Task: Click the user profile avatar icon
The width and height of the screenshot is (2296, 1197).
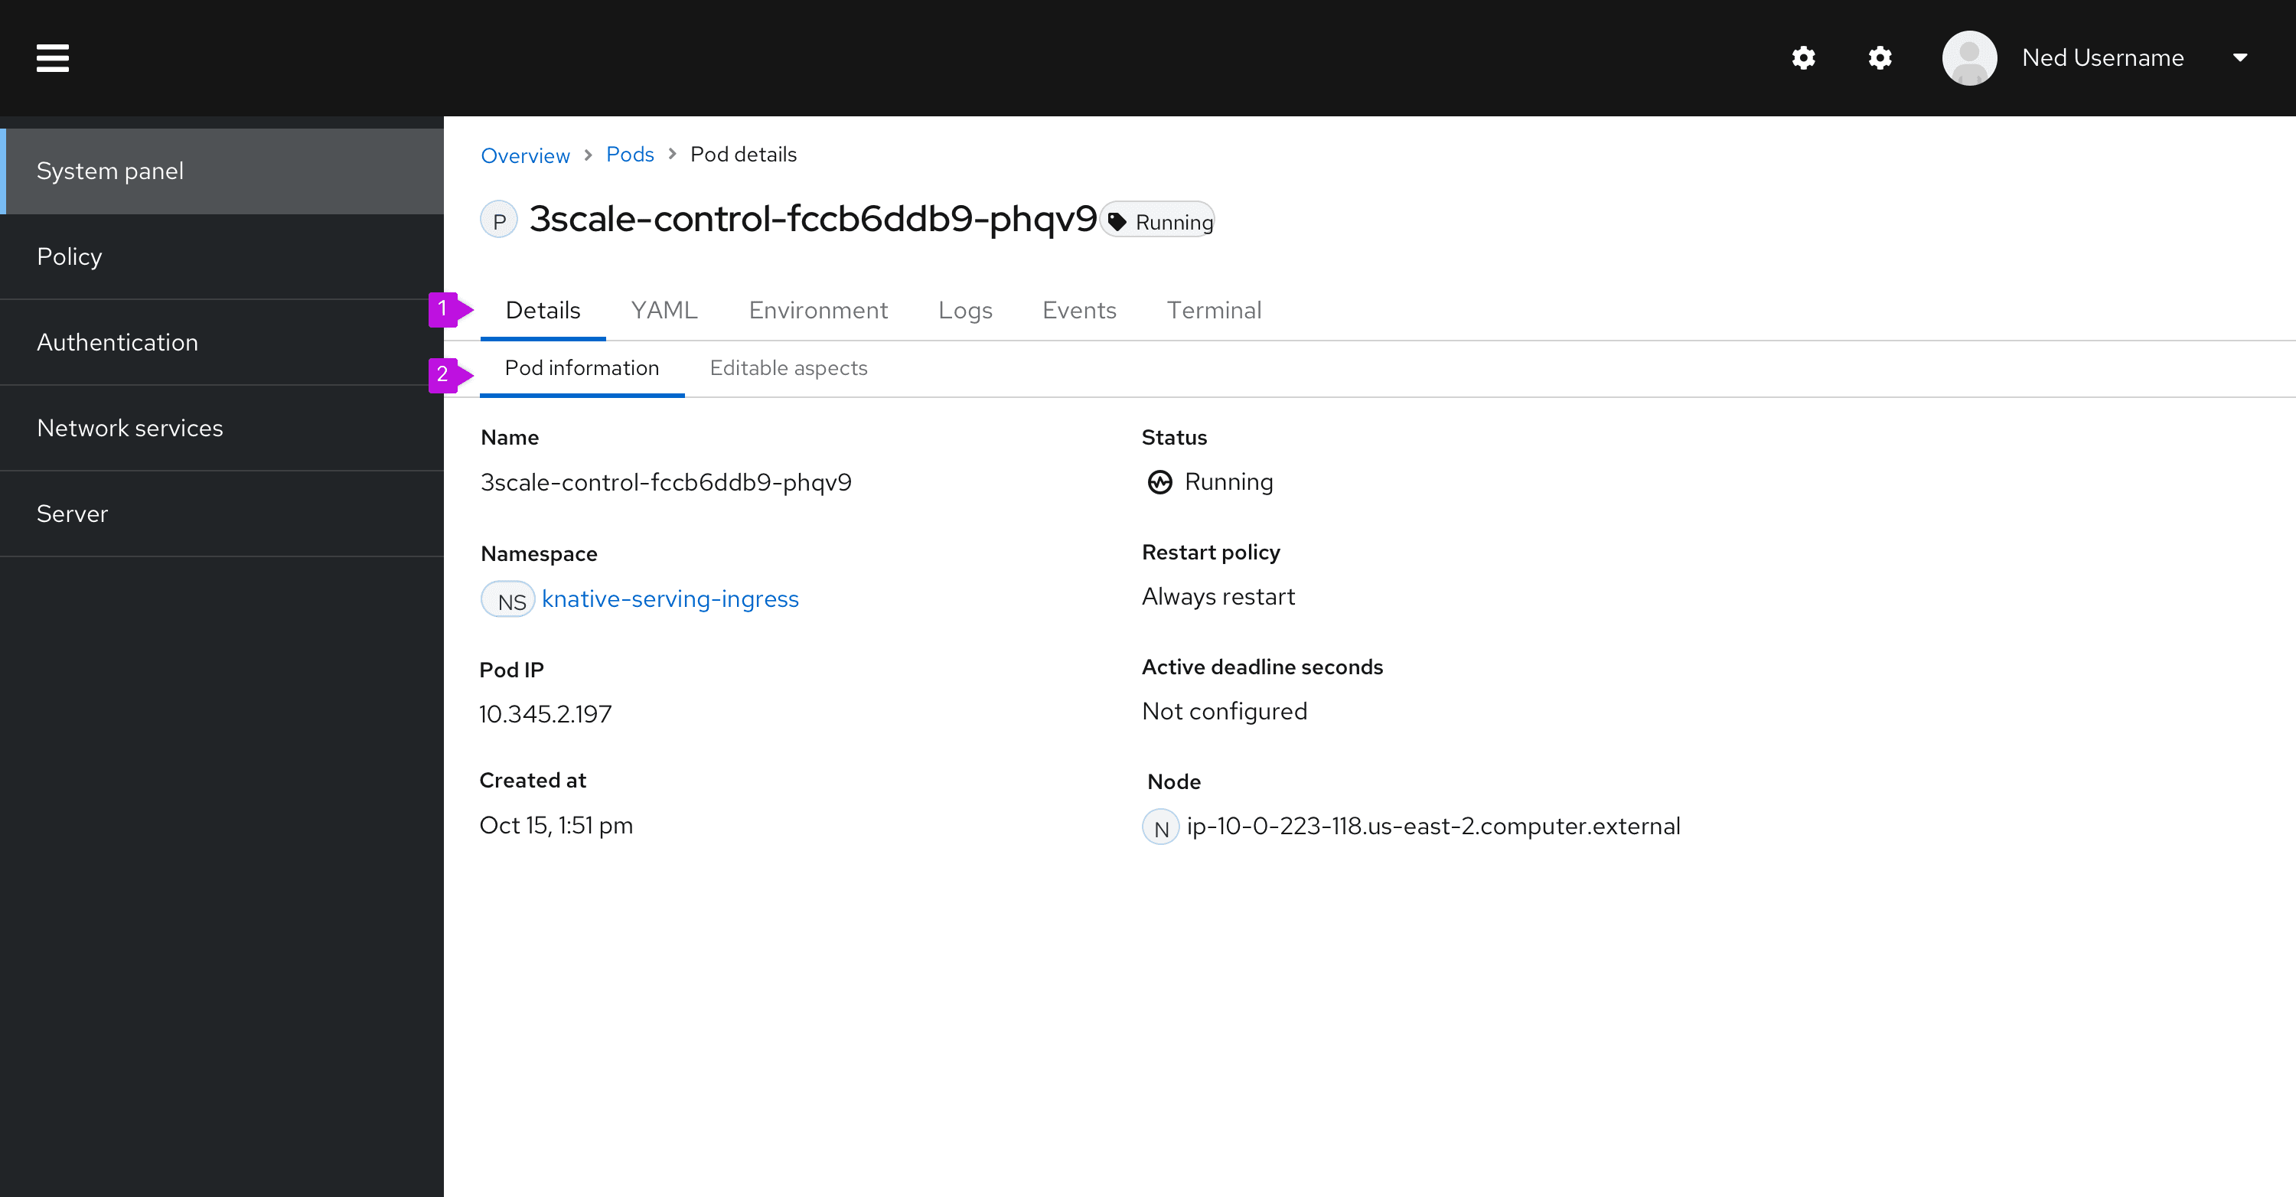Action: 1968,57
